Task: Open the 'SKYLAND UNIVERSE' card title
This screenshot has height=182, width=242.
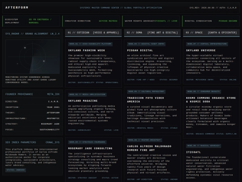Action: coord(201,50)
